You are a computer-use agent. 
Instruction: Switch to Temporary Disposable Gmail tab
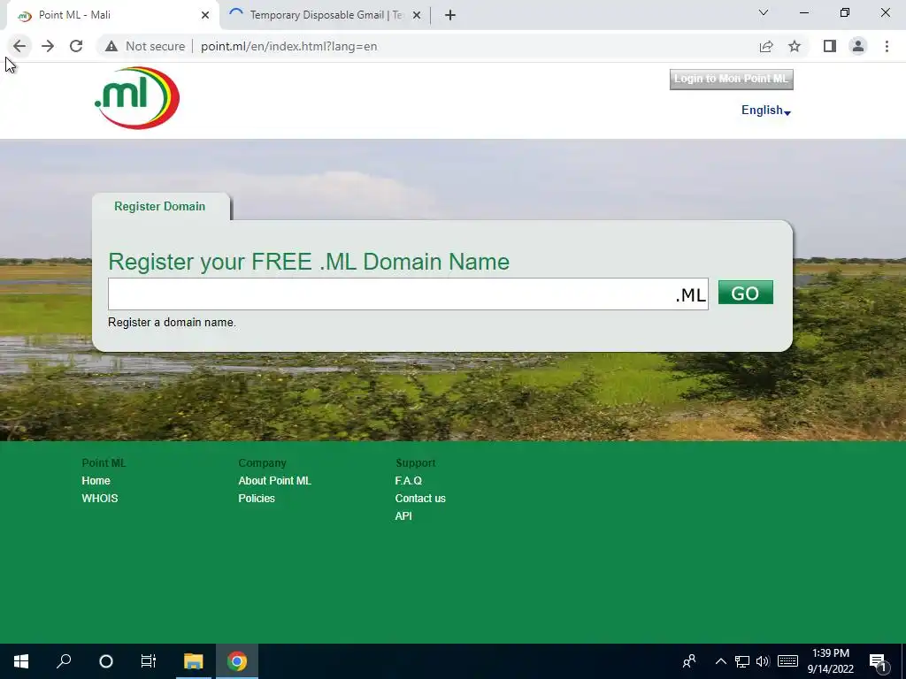coord(326,15)
